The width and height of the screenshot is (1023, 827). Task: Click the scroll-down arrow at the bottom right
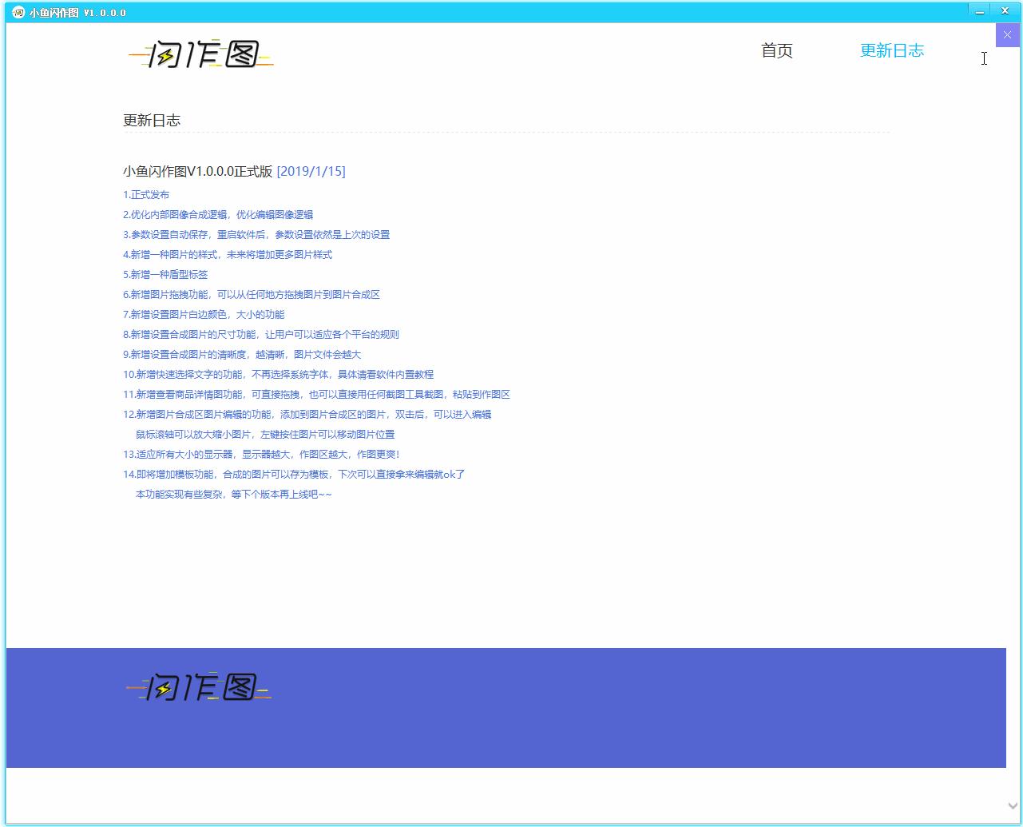tap(1013, 806)
